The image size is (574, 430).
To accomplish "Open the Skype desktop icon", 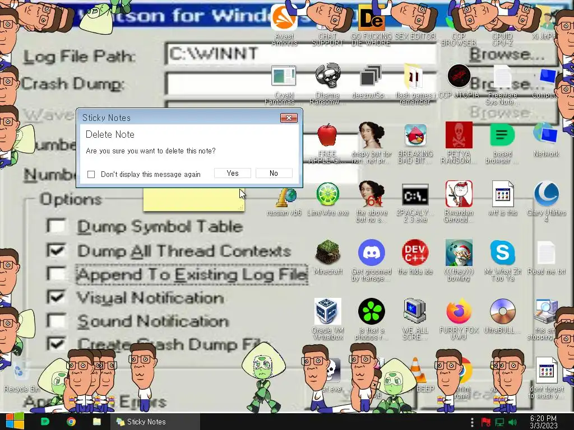I will (x=503, y=253).
